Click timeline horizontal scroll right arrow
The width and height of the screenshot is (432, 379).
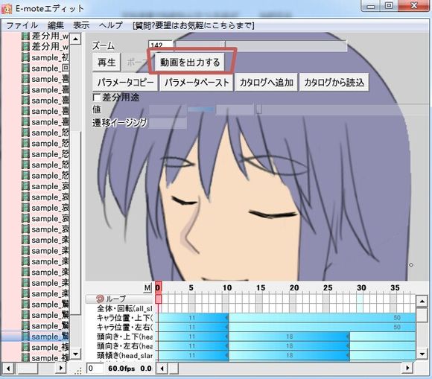[x=407, y=368]
